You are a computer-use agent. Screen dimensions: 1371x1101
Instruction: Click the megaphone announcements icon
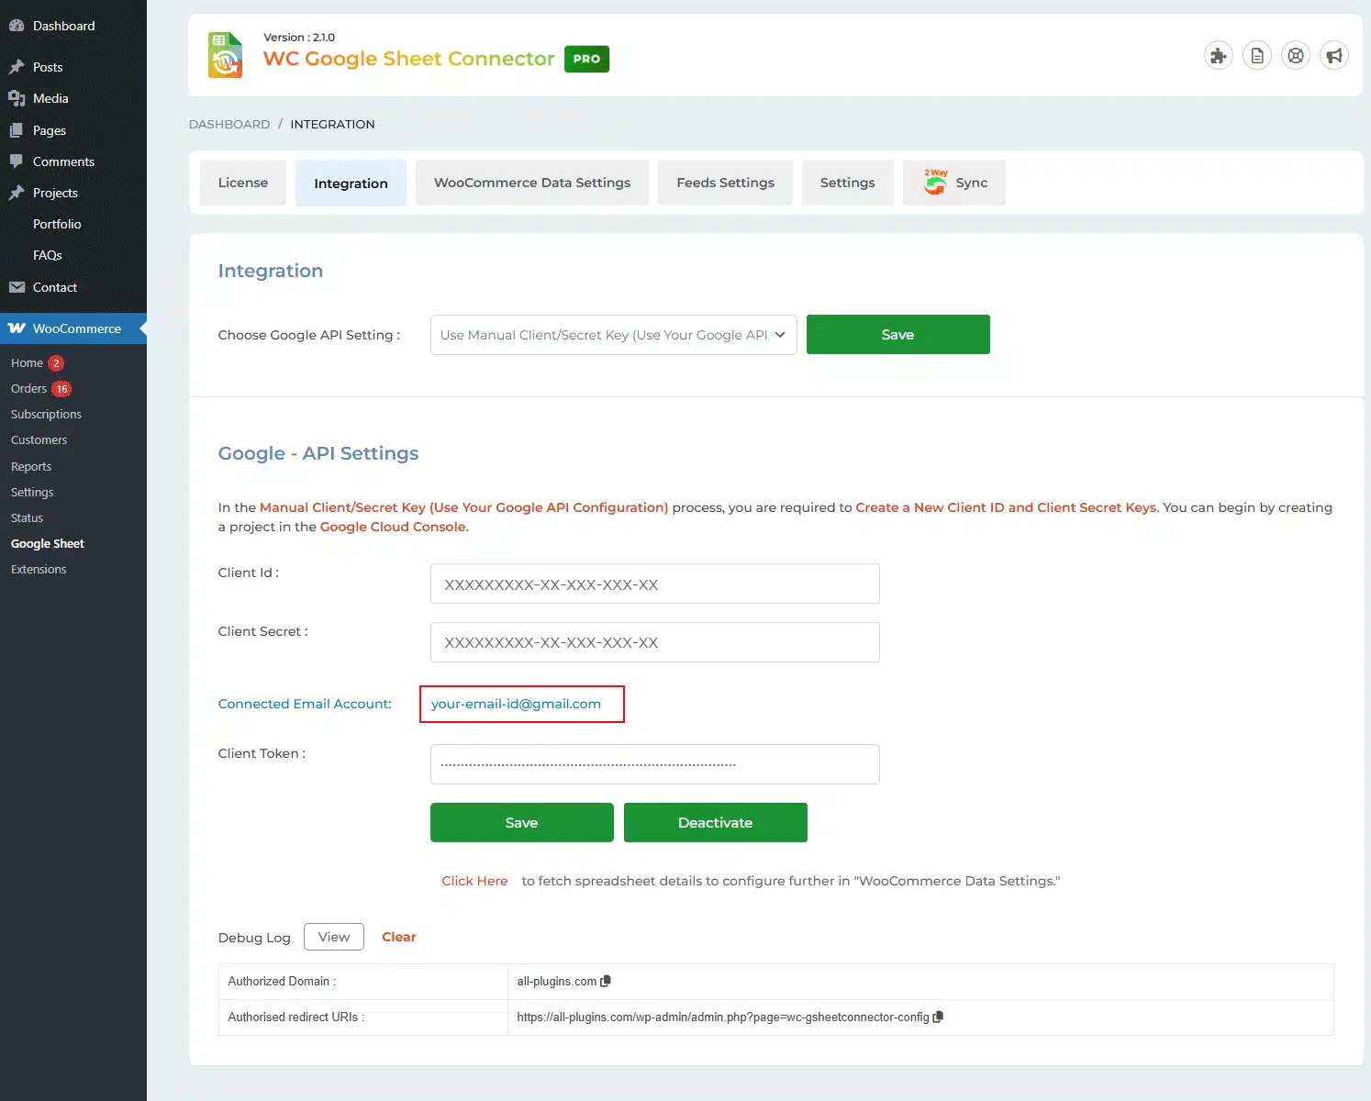tap(1334, 56)
